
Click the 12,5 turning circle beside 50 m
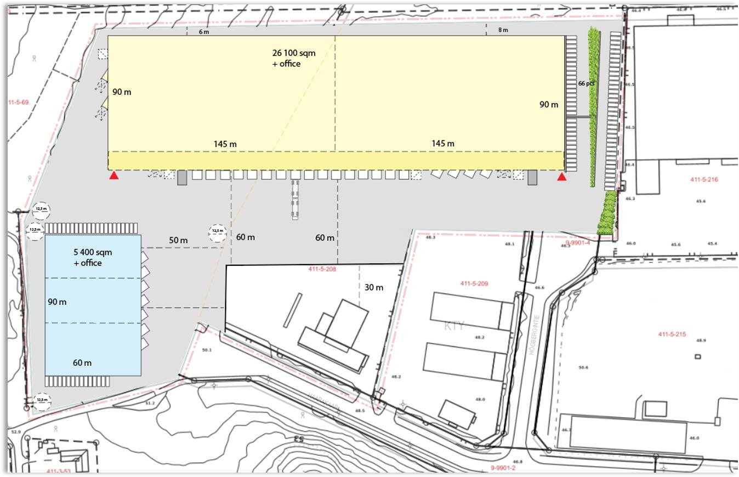[217, 233]
